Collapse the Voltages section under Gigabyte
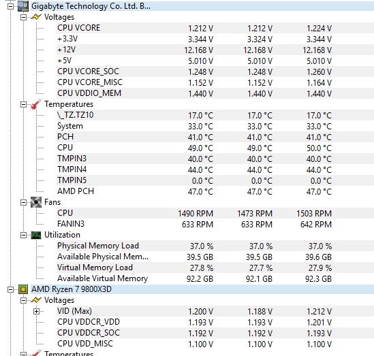Image resolution: width=374 pixels, height=356 pixels. coord(23,18)
